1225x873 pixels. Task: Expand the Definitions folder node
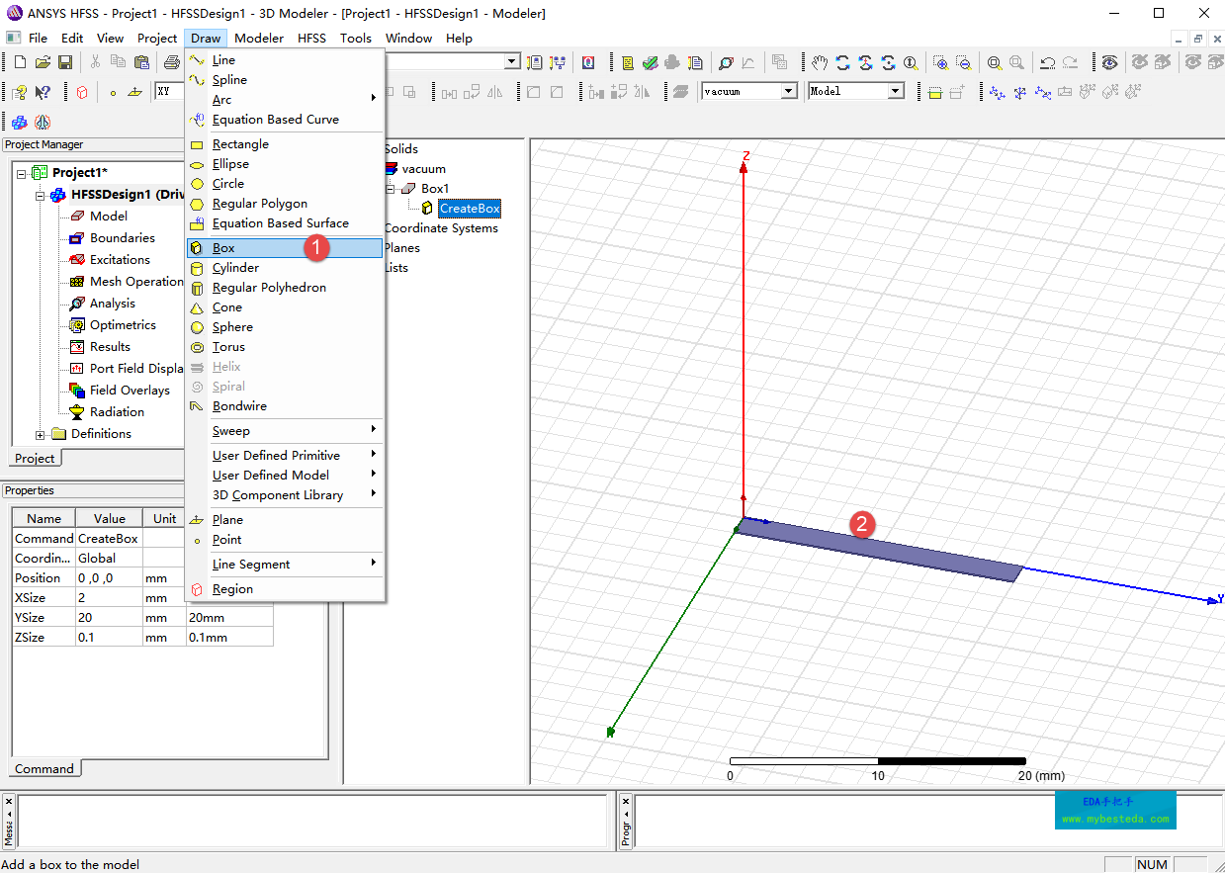tap(41, 434)
